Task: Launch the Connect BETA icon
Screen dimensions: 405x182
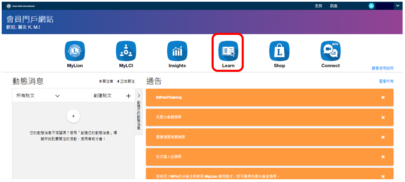Action: (330, 51)
